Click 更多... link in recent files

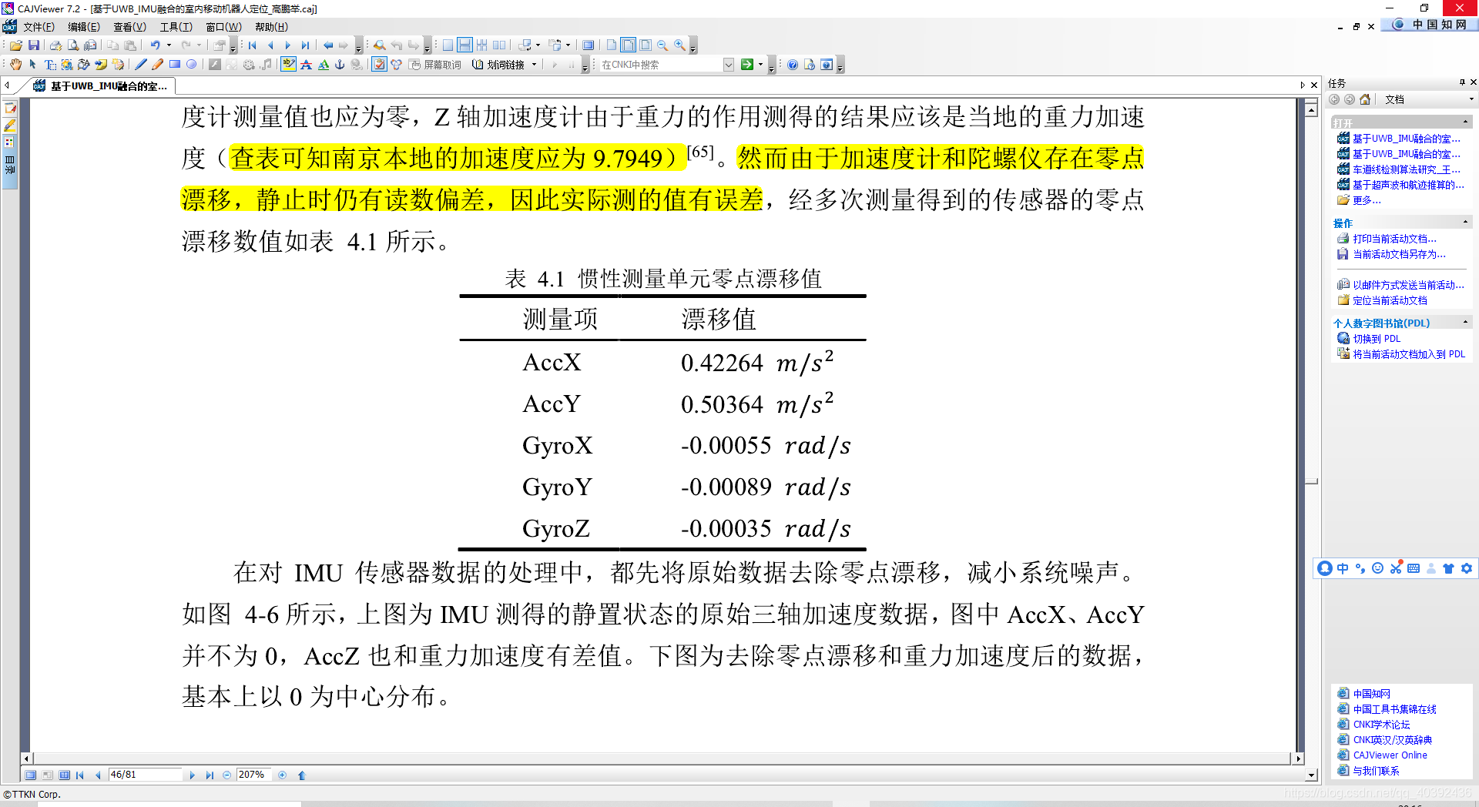(1367, 200)
